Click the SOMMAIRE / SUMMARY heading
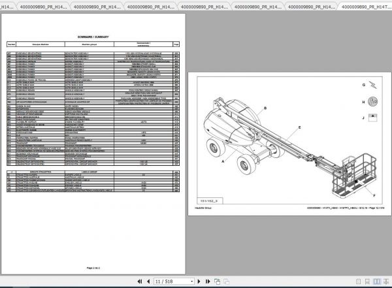Viewport: 392px width, 288px height. tap(93, 37)
